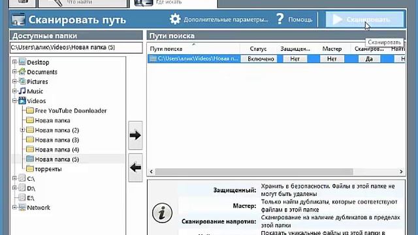Toggle Защищен Нет cell in search path row
This screenshot has width=418, height=235.
[295, 59]
